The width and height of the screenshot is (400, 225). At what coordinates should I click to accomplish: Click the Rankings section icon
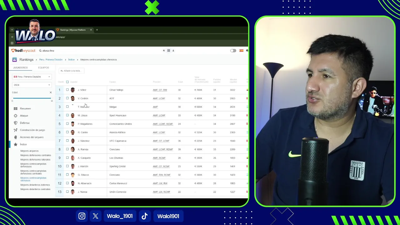[x=15, y=60]
